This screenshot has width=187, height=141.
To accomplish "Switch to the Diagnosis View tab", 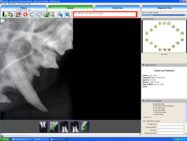I will tap(164, 8).
